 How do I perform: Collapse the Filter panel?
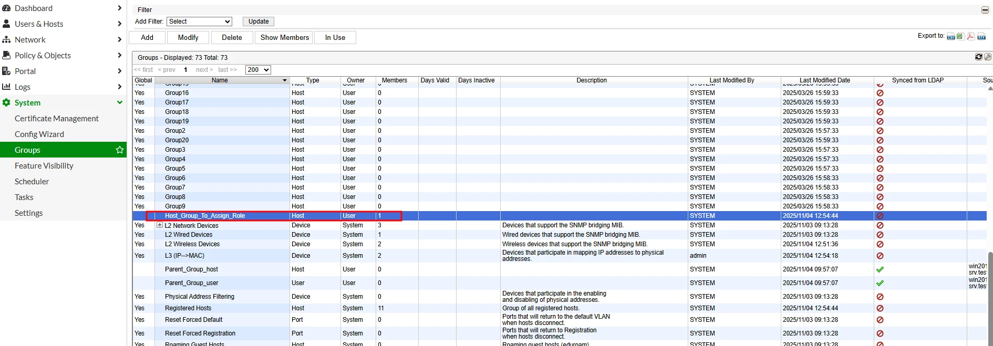coord(985,10)
